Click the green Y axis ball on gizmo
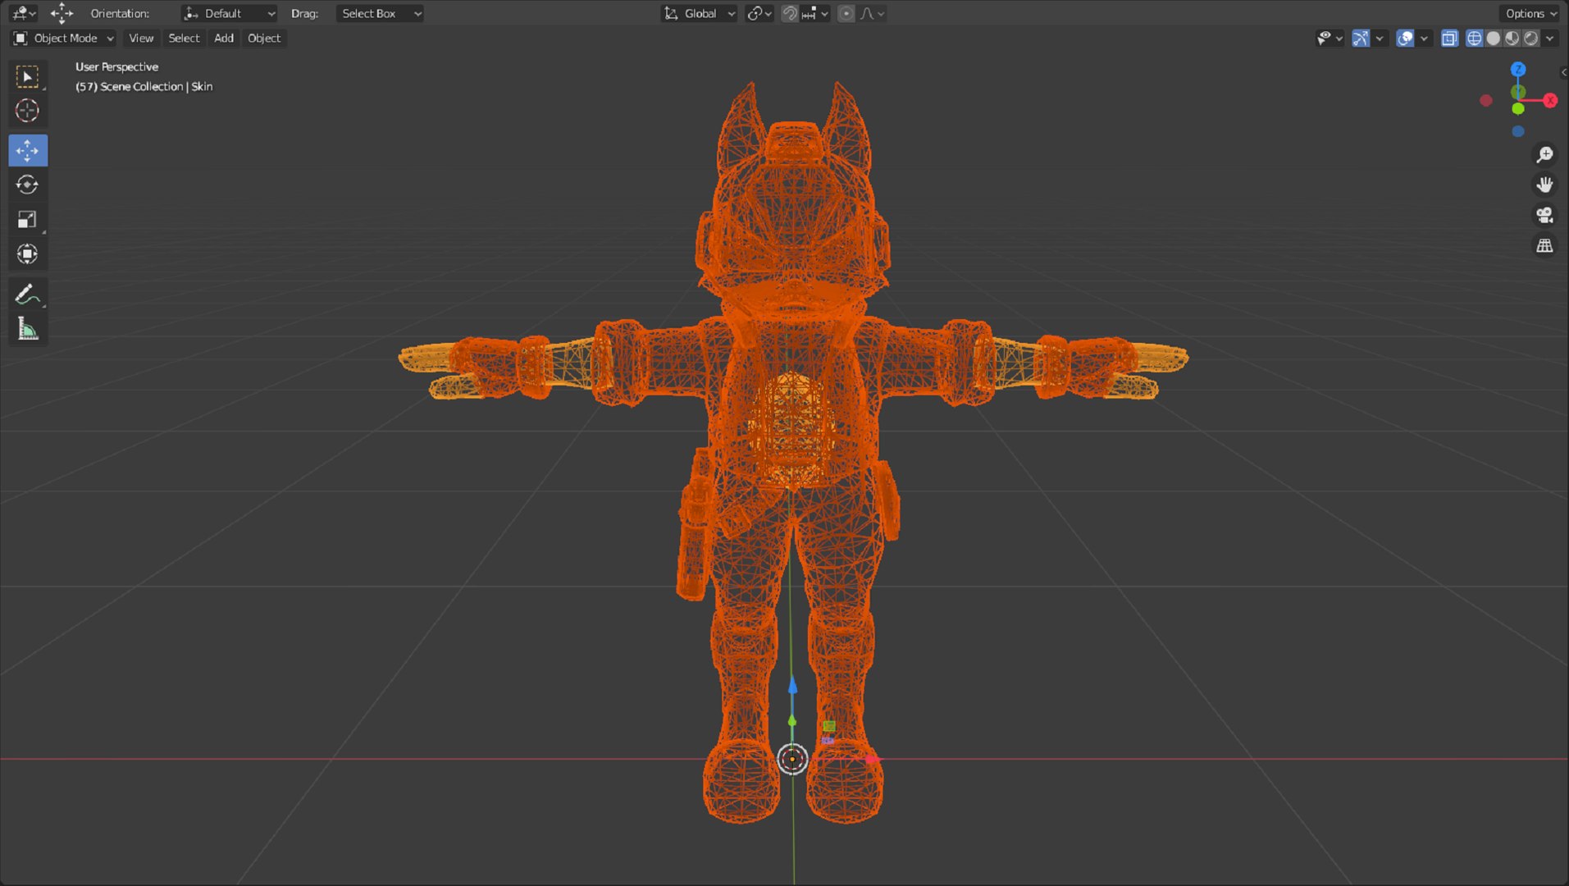The image size is (1569, 886). click(x=1518, y=108)
